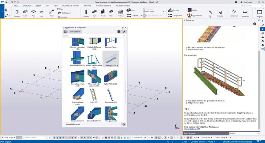
Task: Toggle the Applications & components side pane icon
Action: point(263,49)
